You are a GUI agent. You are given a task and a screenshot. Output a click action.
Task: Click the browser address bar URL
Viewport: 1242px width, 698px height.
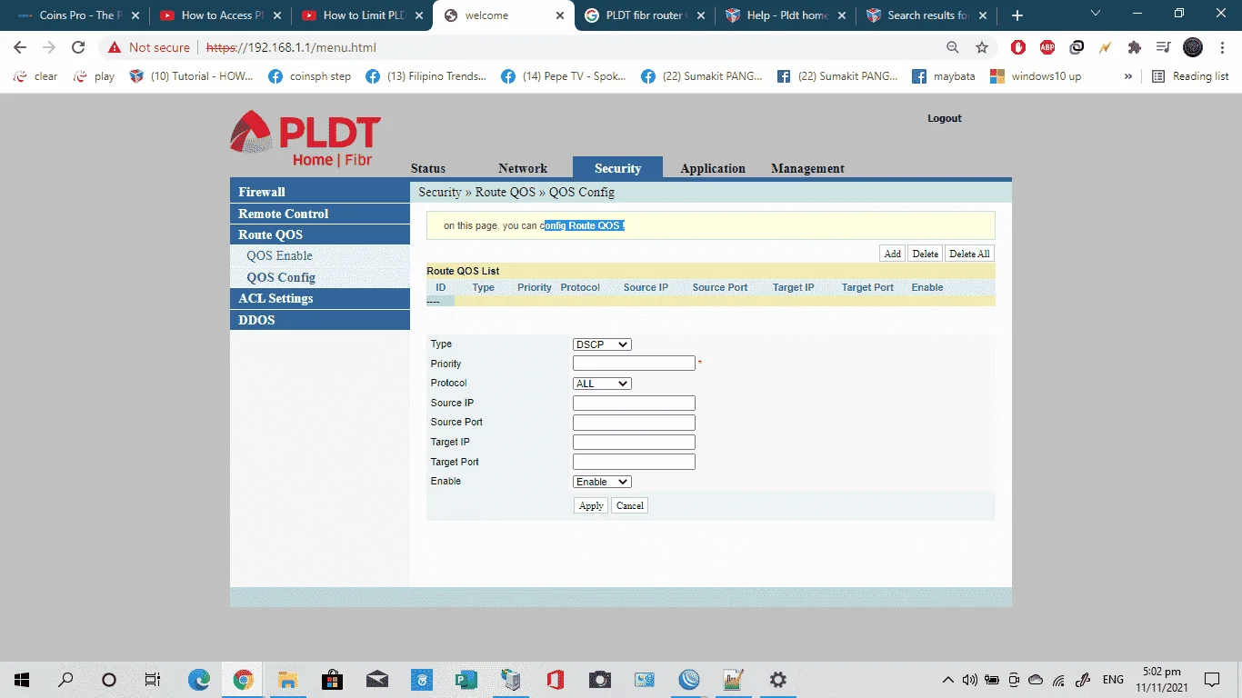[291, 47]
